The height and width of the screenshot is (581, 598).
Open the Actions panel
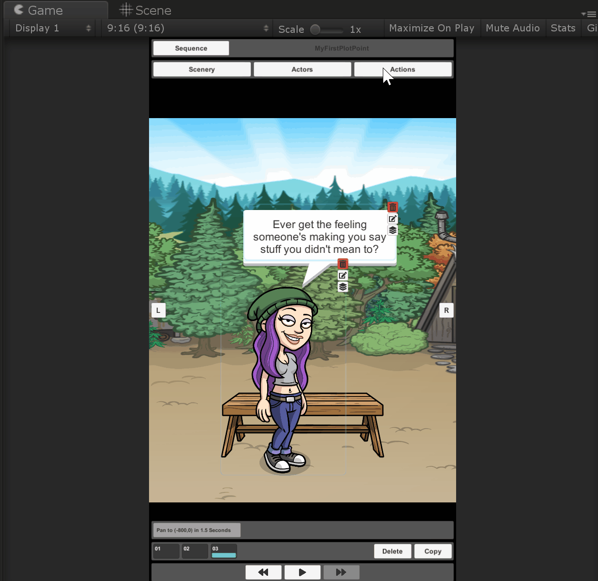[x=403, y=69]
